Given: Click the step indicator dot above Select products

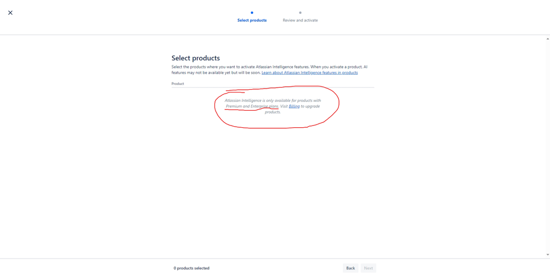Looking at the screenshot, I should click(x=252, y=13).
